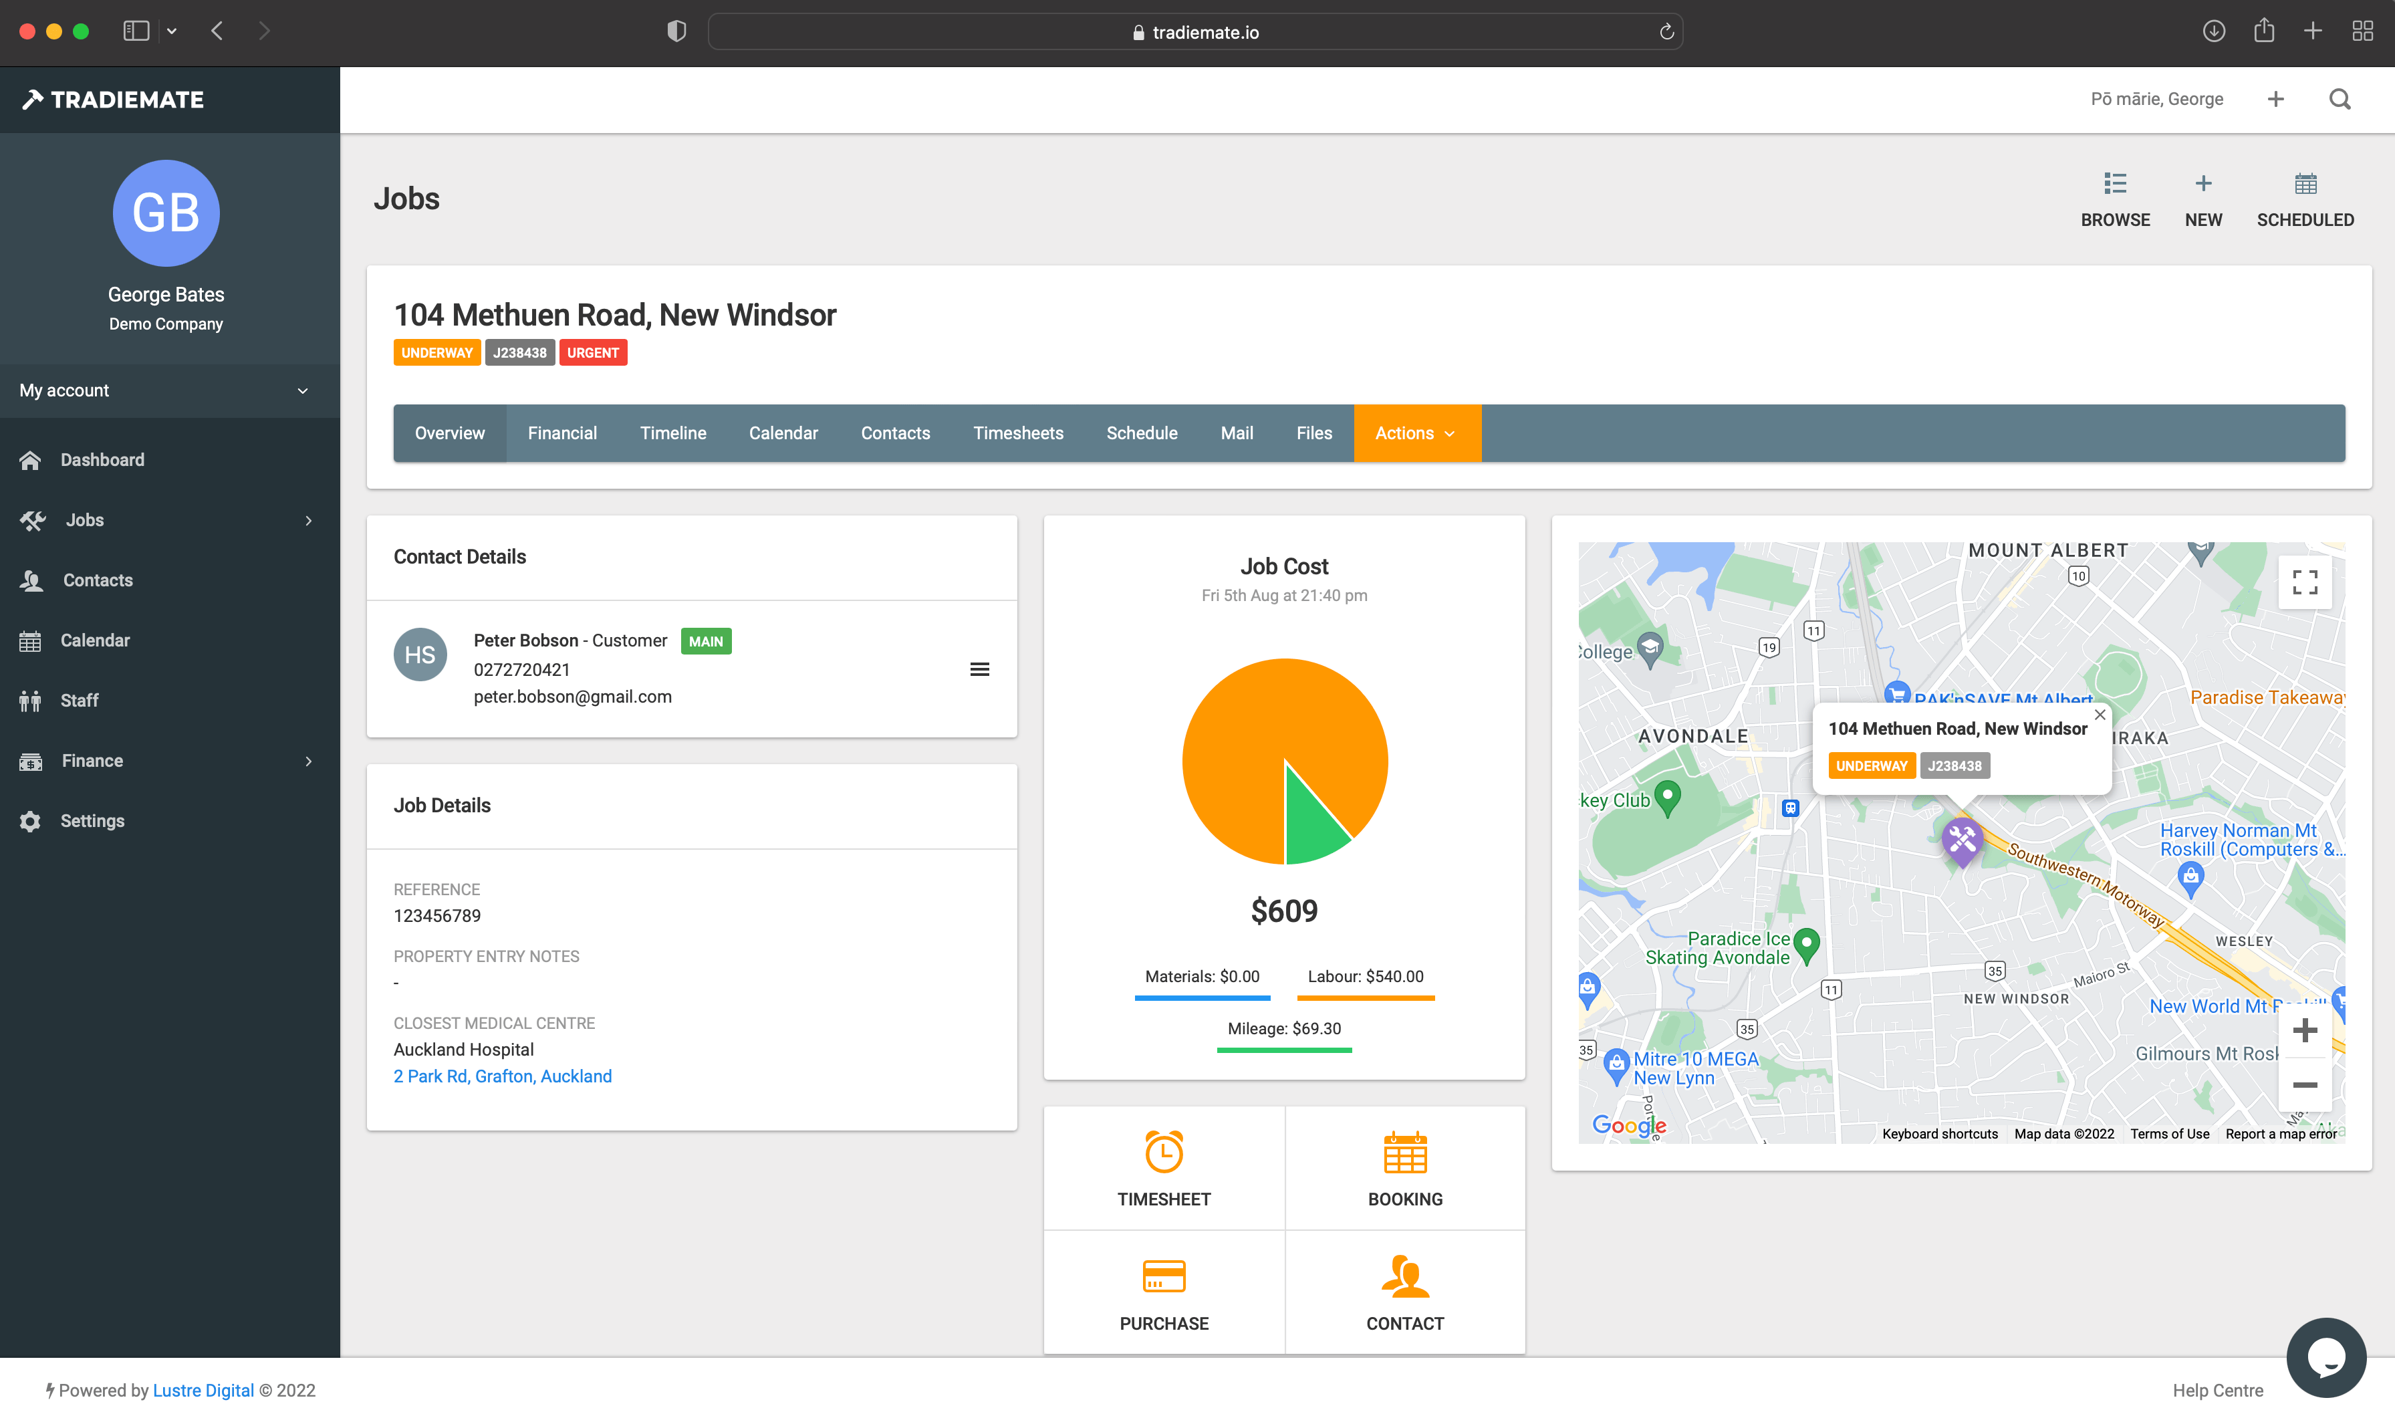Open the 2 Park Rd address link
Image resolution: width=2395 pixels, height=1418 pixels.
(503, 1076)
